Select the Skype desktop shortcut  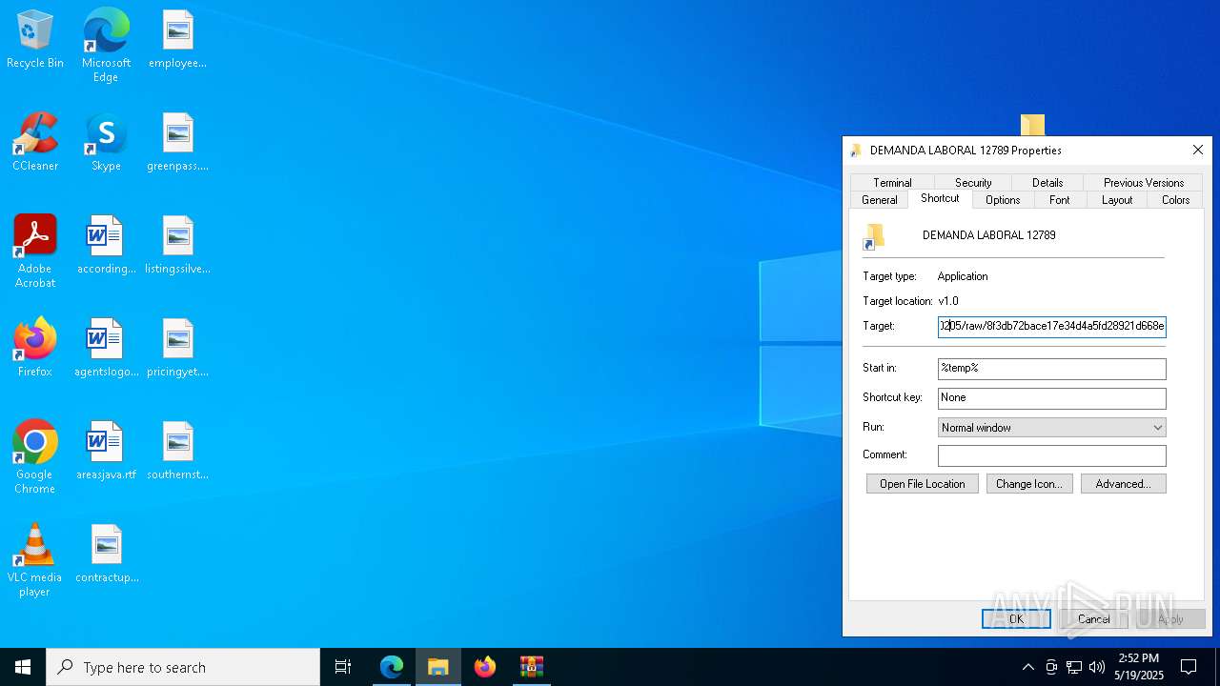tap(106, 143)
